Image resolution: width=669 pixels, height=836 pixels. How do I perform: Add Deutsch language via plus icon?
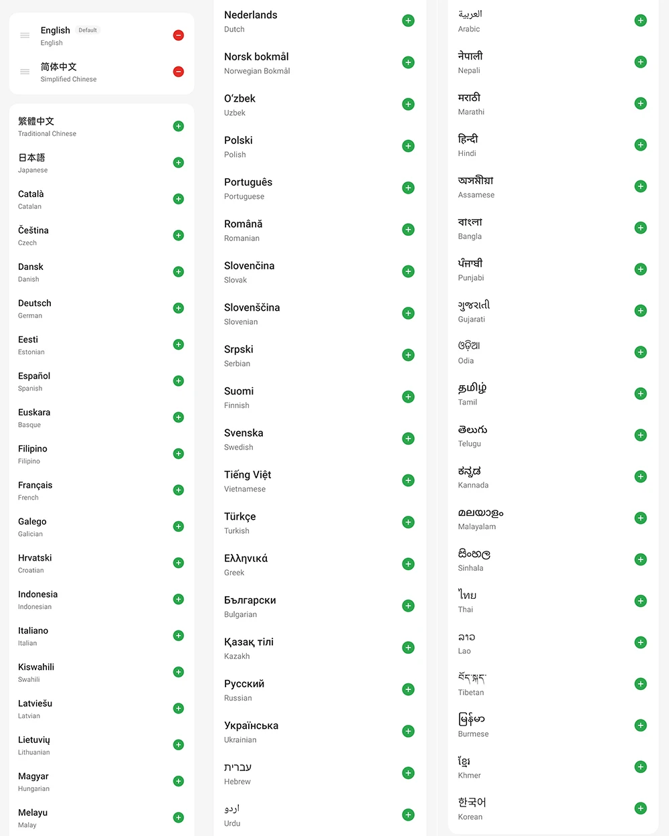pos(179,308)
